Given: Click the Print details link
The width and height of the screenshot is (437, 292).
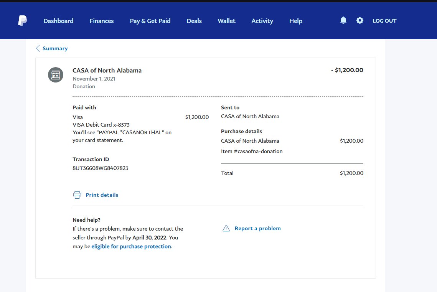Looking at the screenshot, I should 102,195.
